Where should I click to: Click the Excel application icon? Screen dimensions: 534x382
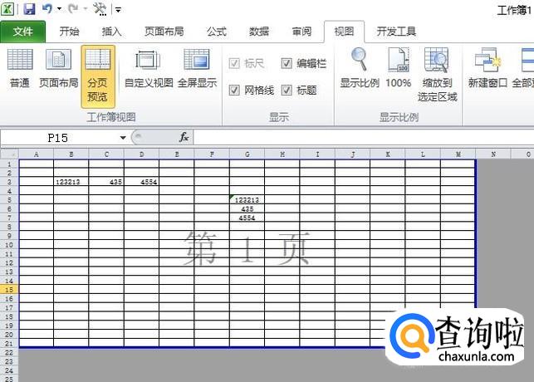[x=7, y=9]
